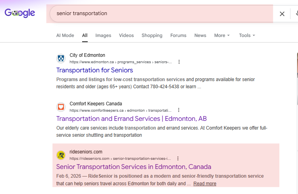
Task: Clear the search box with X icon
Action: [x=282, y=14]
